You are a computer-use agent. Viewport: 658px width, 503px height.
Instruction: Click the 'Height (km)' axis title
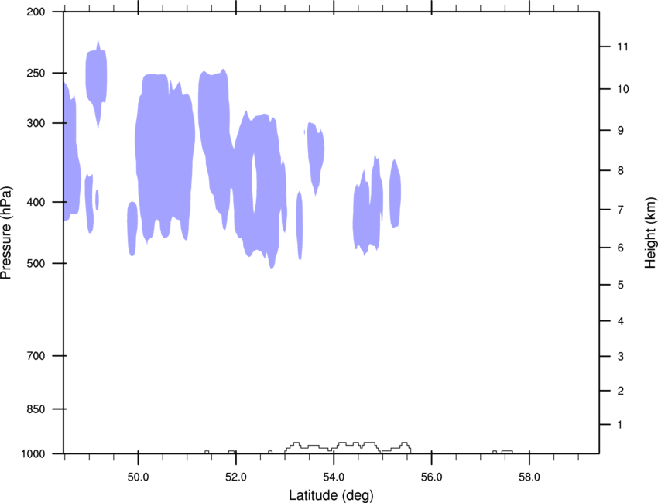[x=650, y=232]
